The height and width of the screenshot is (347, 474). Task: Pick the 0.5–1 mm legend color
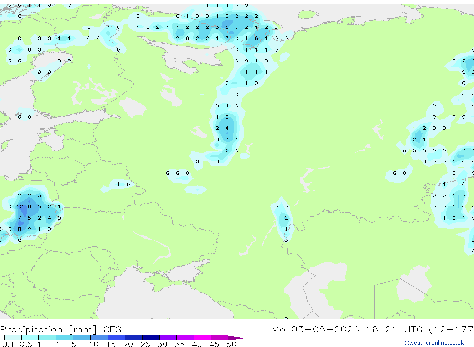coord(30,338)
